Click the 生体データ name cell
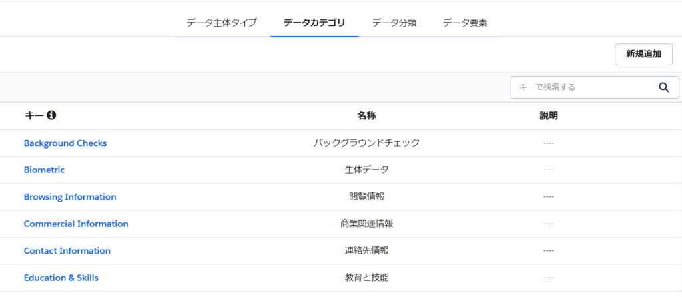This screenshot has width=682, height=297. click(366, 170)
